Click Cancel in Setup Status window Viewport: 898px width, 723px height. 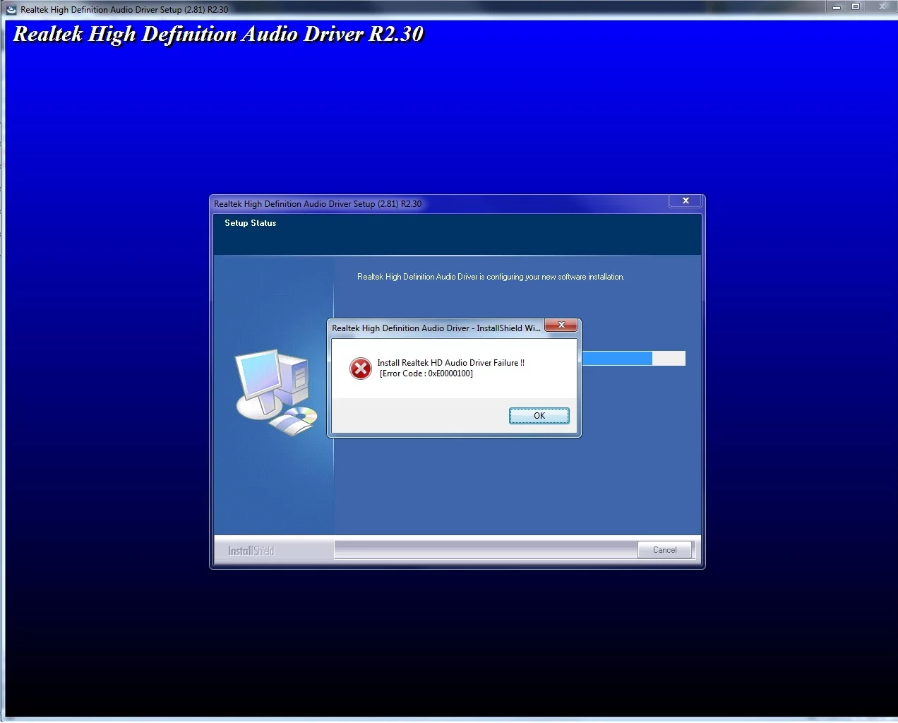coord(664,550)
